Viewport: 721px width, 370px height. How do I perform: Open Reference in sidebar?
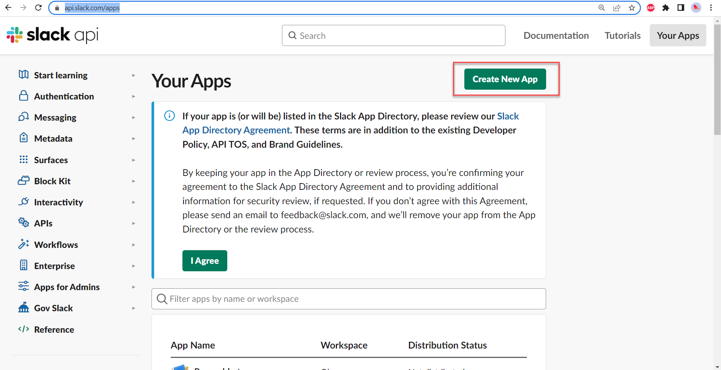[54, 330]
